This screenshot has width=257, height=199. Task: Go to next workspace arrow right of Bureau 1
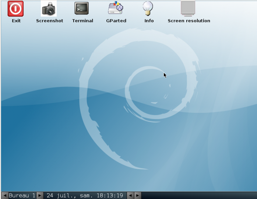click(x=40, y=195)
